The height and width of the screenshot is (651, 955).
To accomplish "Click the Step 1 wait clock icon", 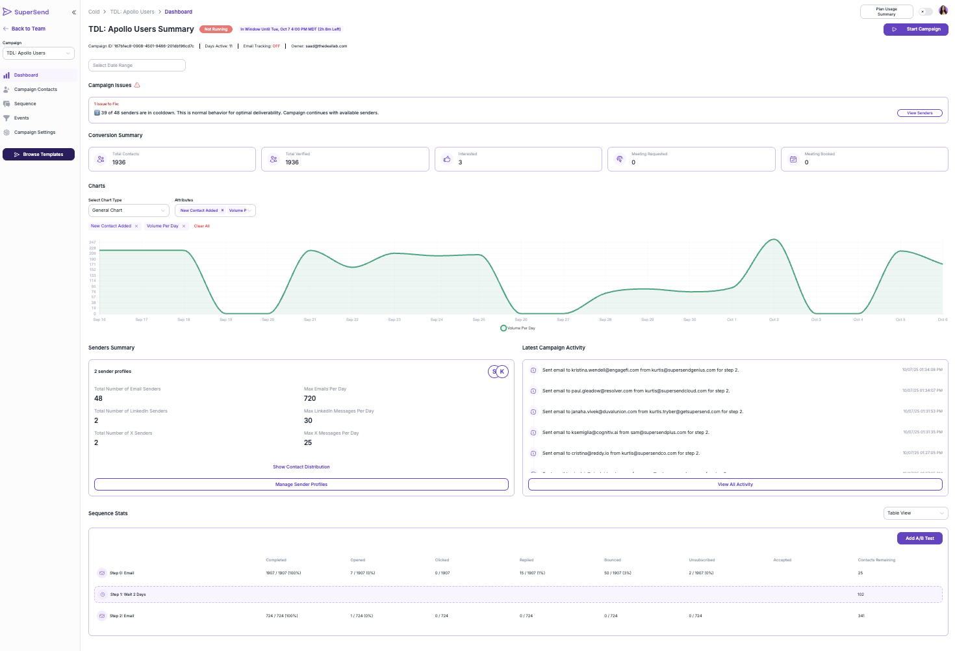I will [102, 594].
